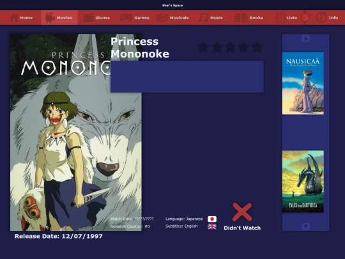Click the Watch Date ??/??/???? text
This screenshot has height=259, width=345.
pyautogui.click(x=132, y=219)
